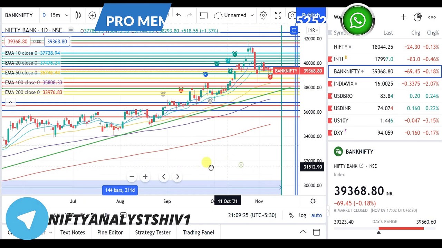This screenshot has width=442, height=248.
Task: Click the EMA 200 close indicator legend
Action: click(33, 92)
